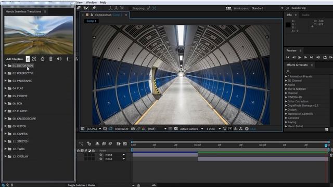The width and height of the screenshot is (333, 187).
Task: Open the info icon in transitions panel
Action: point(67,59)
